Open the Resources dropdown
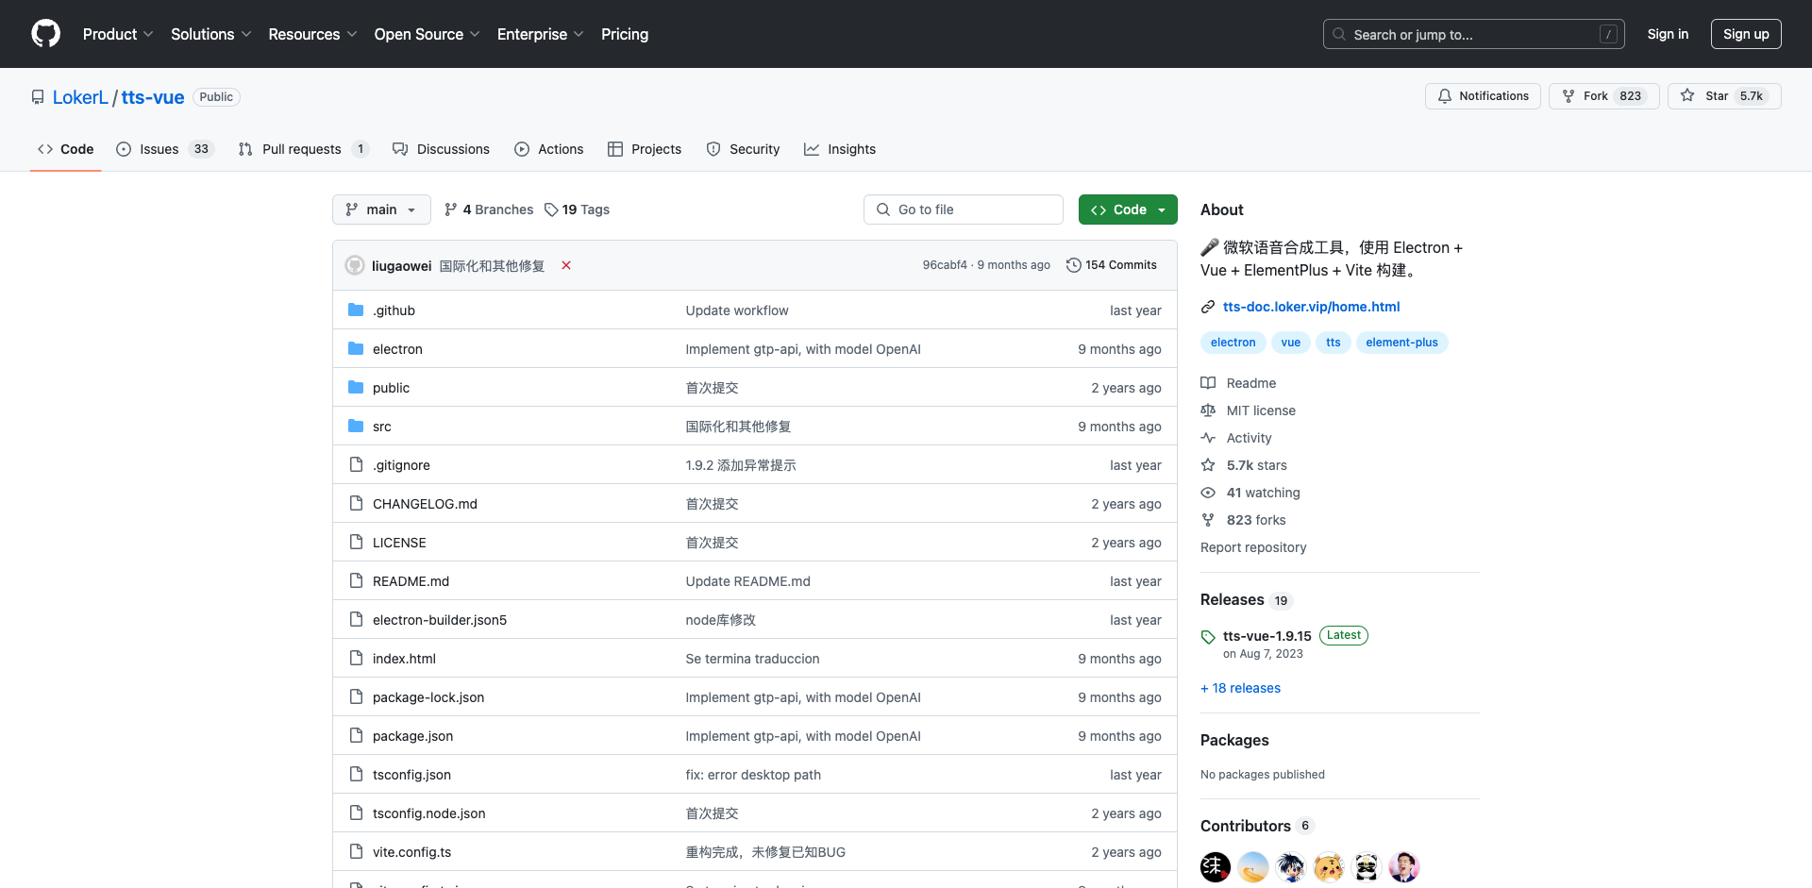Screen dimensions: 1812x888 pyautogui.click(x=312, y=34)
